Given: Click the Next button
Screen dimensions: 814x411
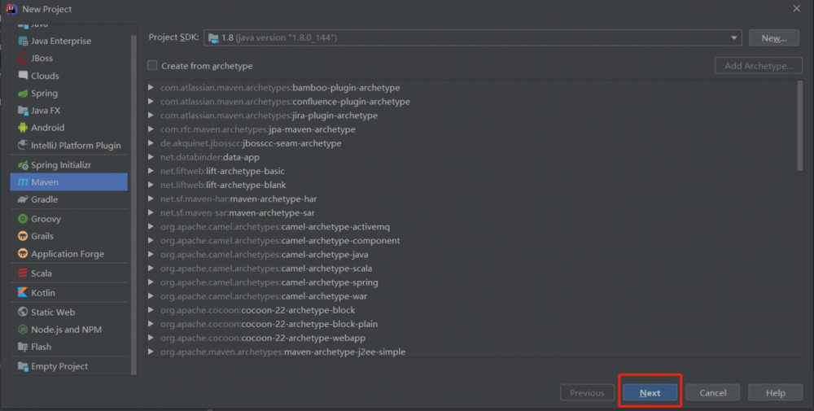Looking at the screenshot, I should click(650, 393).
